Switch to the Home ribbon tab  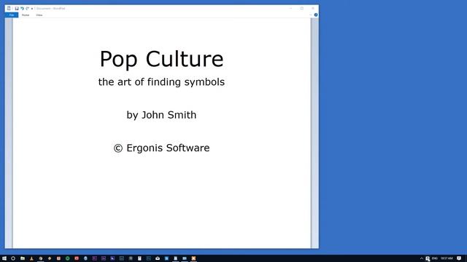click(26, 15)
